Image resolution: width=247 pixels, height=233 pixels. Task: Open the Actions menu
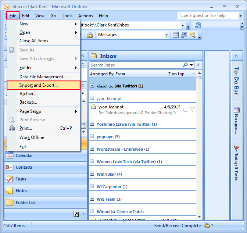86,16
